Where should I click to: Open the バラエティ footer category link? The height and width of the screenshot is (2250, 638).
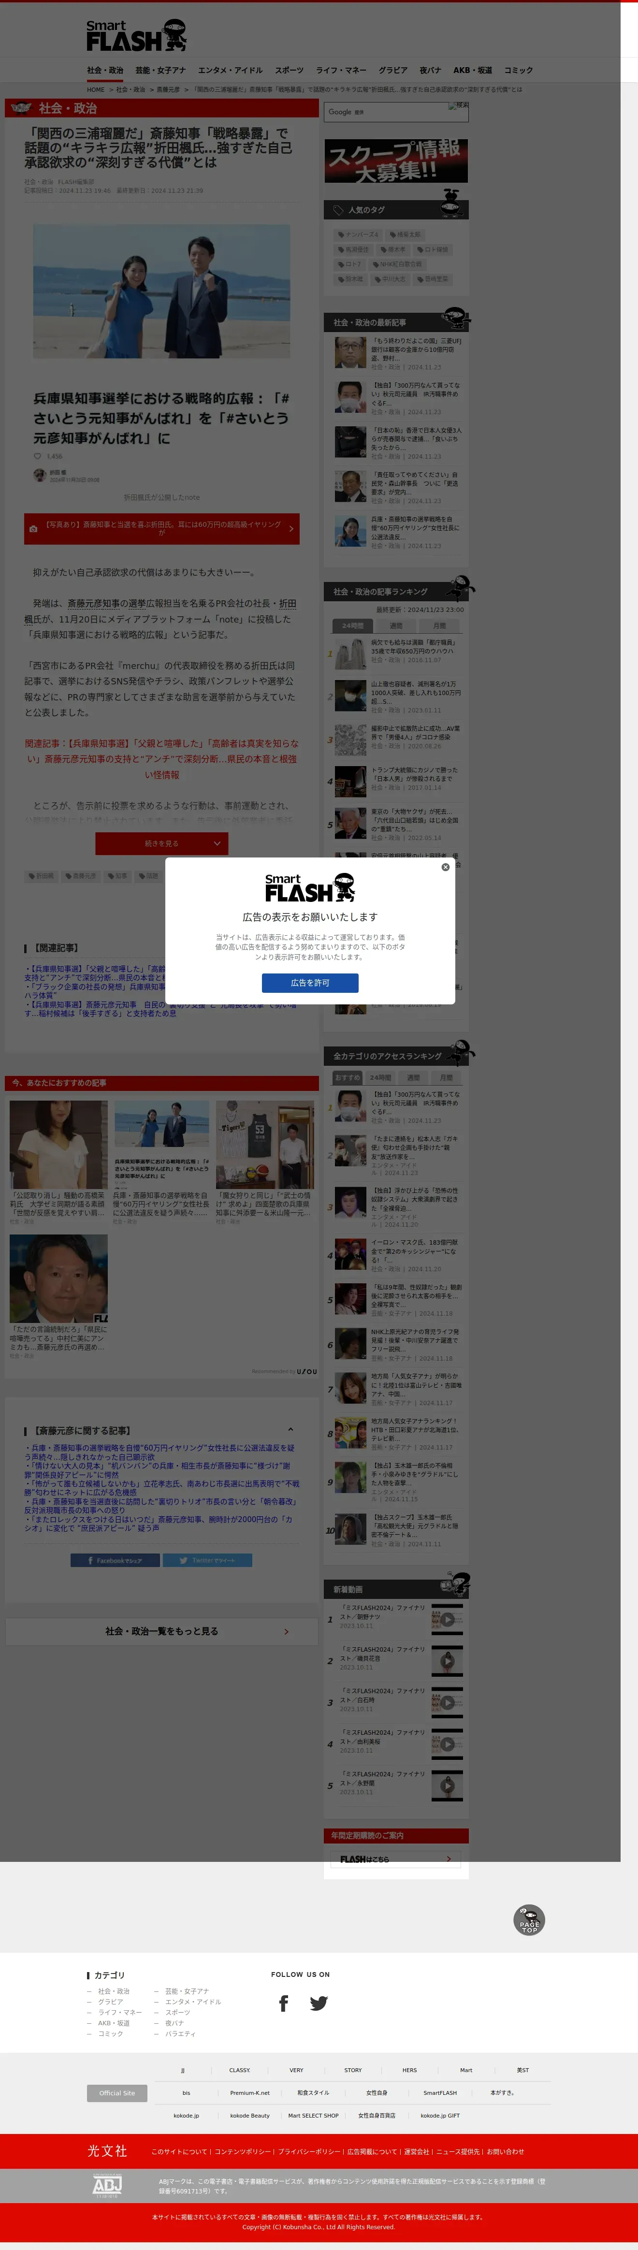pyautogui.click(x=180, y=2033)
